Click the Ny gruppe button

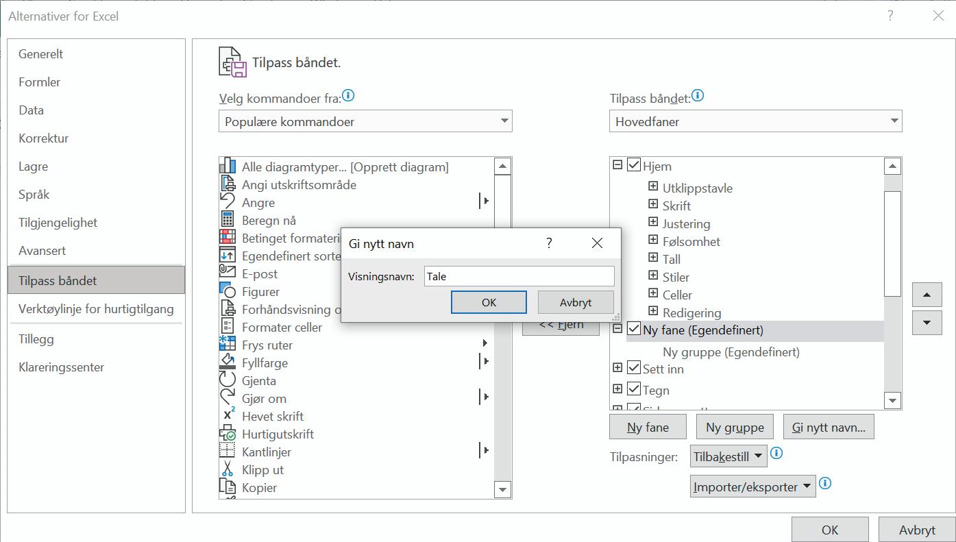[735, 428]
